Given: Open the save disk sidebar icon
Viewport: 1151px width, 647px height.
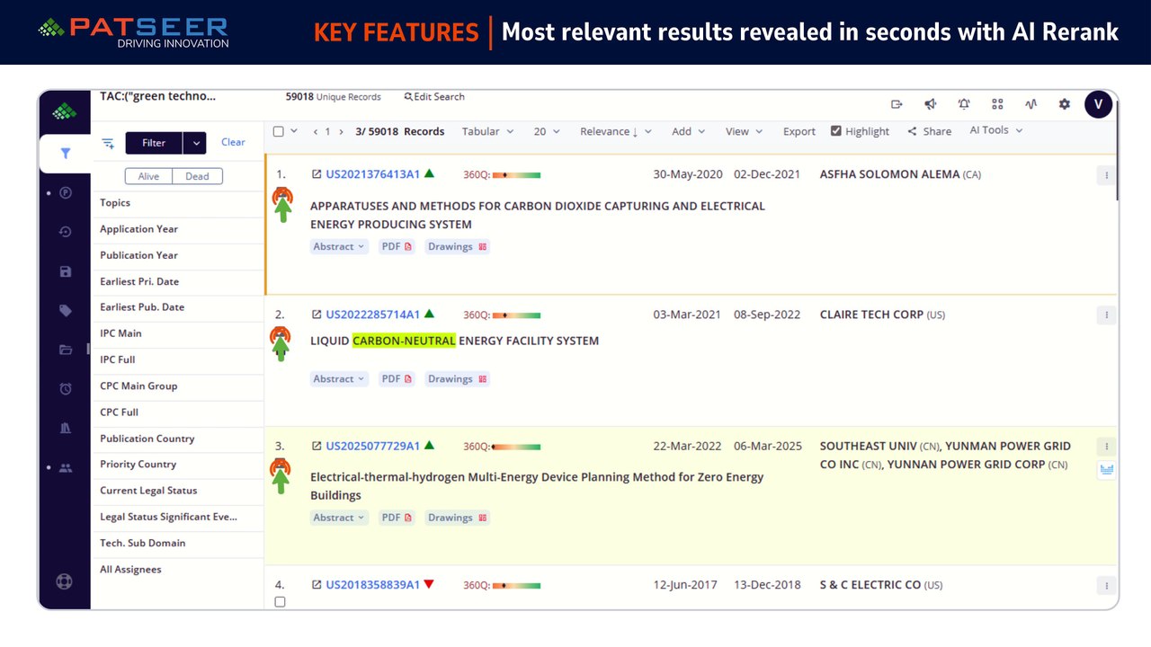Looking at the screenshot, I should 65,271.
